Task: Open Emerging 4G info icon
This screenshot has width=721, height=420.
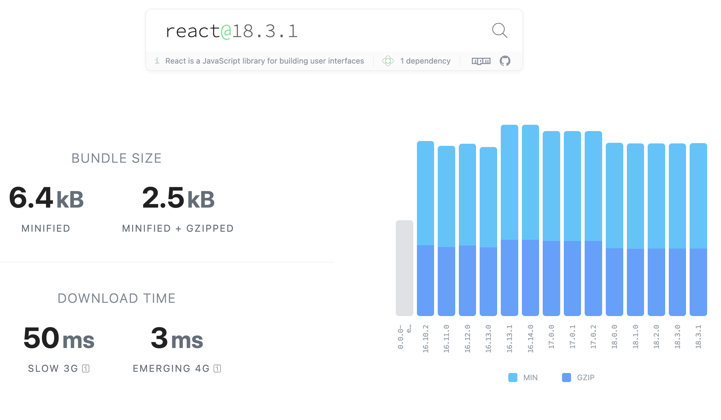Action: point(217,368)
